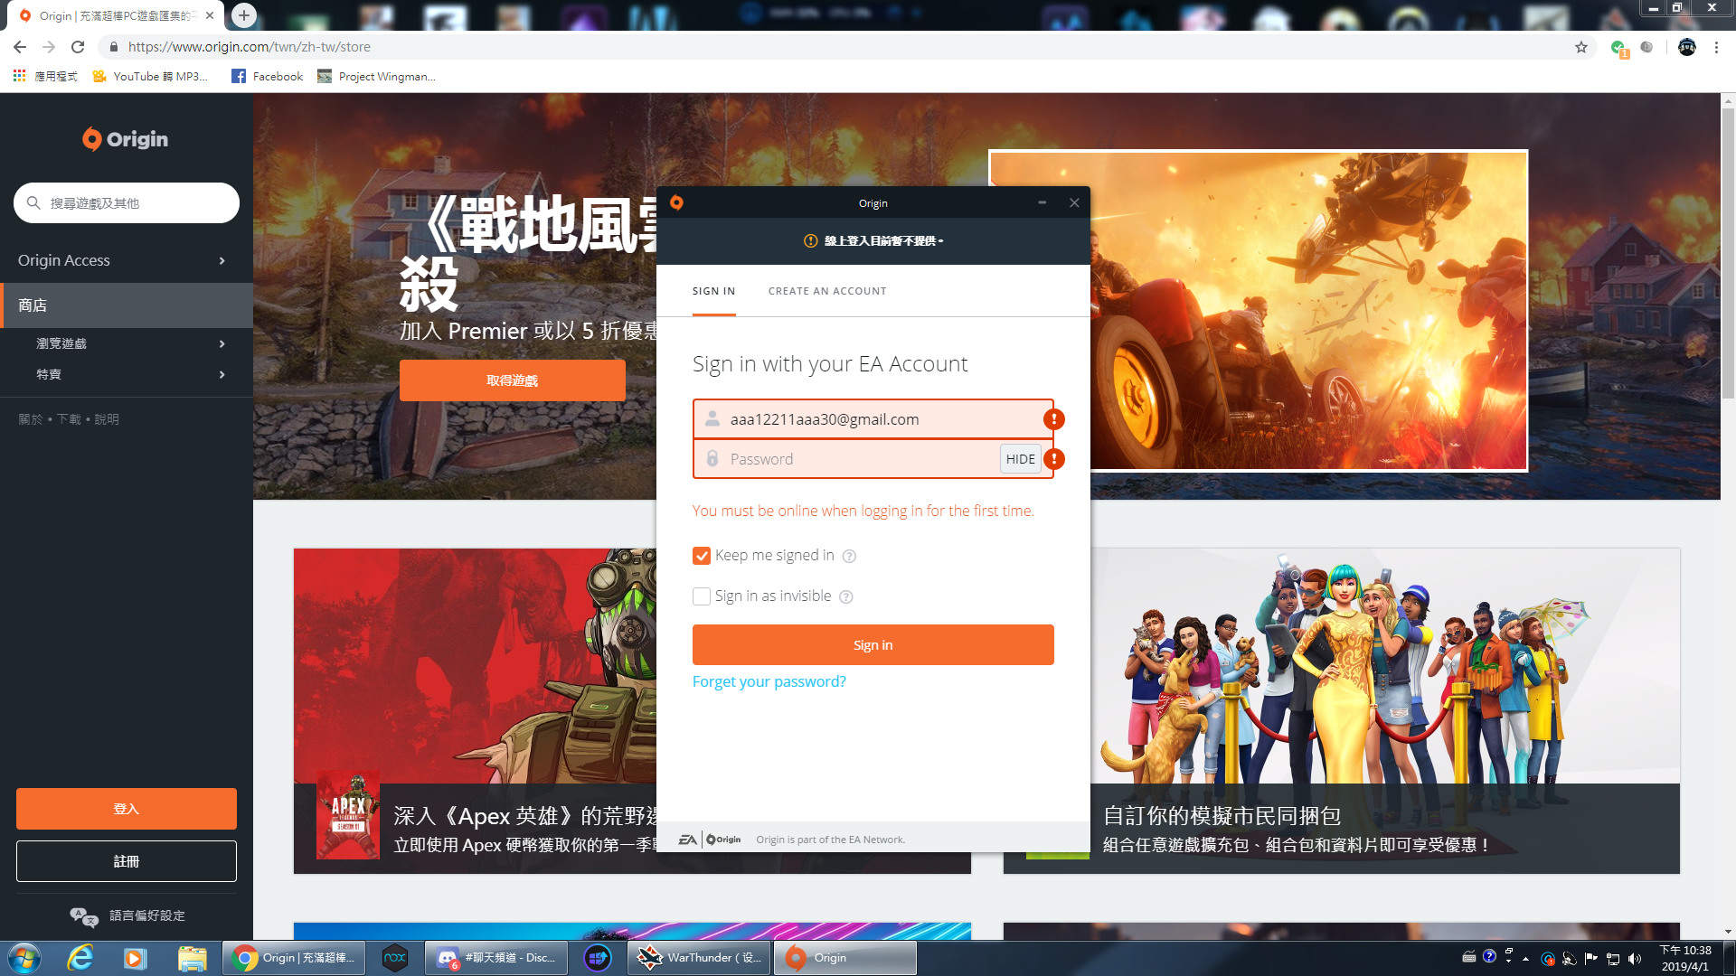
Task: Open the YouTube MP3 bookmark
Action: (150, 76)
